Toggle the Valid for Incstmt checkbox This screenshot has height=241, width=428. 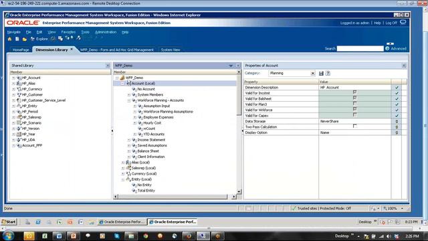click(354, 92)
